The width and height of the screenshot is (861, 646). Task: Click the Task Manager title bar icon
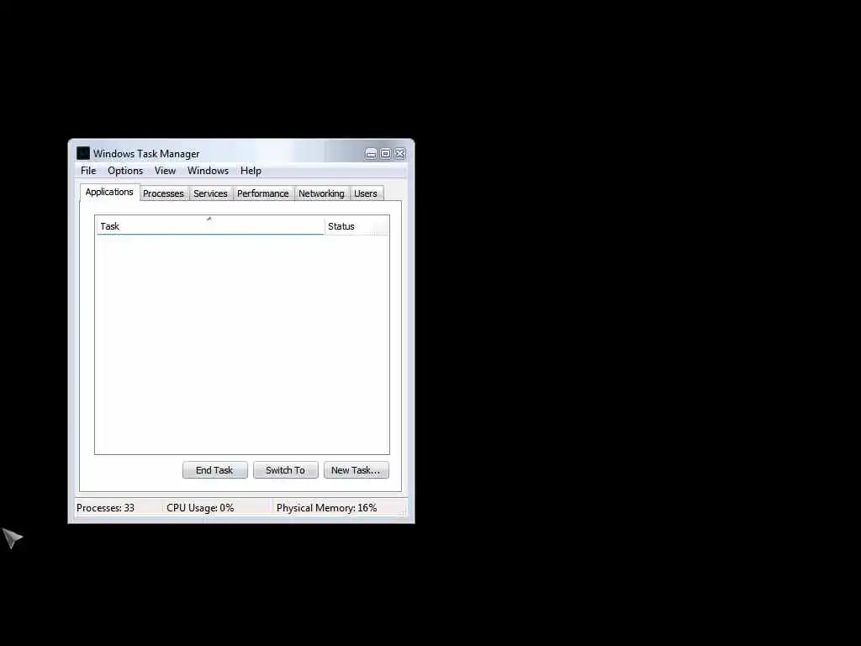83,153
